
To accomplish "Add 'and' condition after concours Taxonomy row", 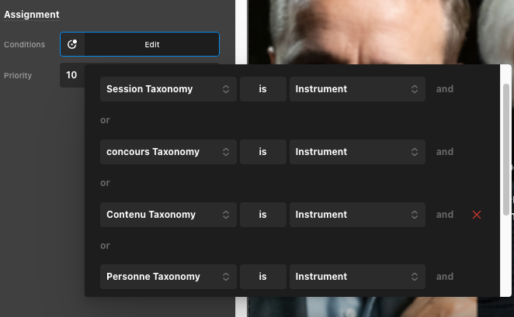I will coord(444,152).
